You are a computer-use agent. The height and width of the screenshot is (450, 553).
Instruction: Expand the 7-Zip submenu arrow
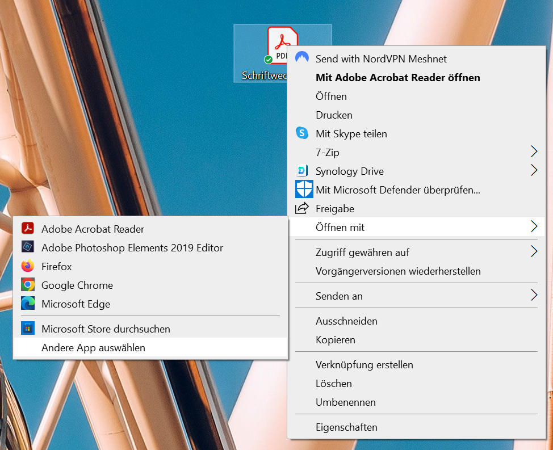click(533, 152)
